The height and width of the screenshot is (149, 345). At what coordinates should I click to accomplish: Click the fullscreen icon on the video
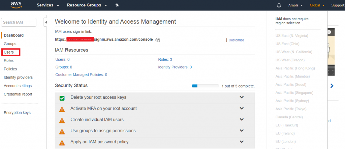pyautogui.click(x=331, y=72)
